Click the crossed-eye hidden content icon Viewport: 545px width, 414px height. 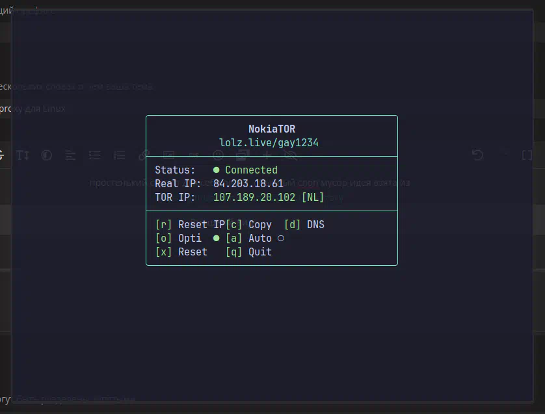tap(291, 155)
